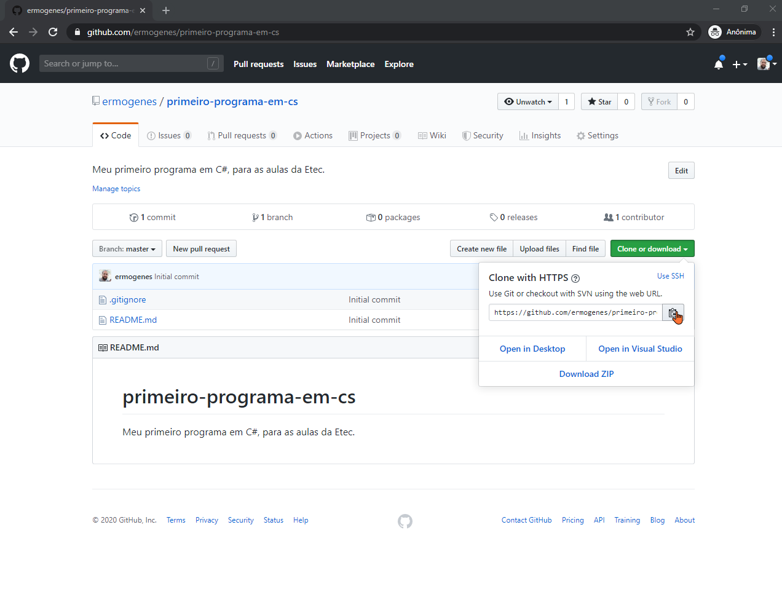Open Marketplace in top navigation
This screenshot has width=782, height=605.
click(350, 64)
